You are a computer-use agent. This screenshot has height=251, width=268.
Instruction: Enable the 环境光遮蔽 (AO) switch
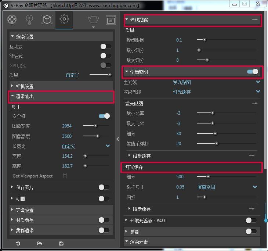point(251,220)
